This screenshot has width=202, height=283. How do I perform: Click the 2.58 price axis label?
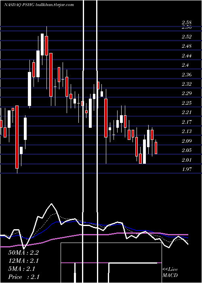(x=187, y=23)
